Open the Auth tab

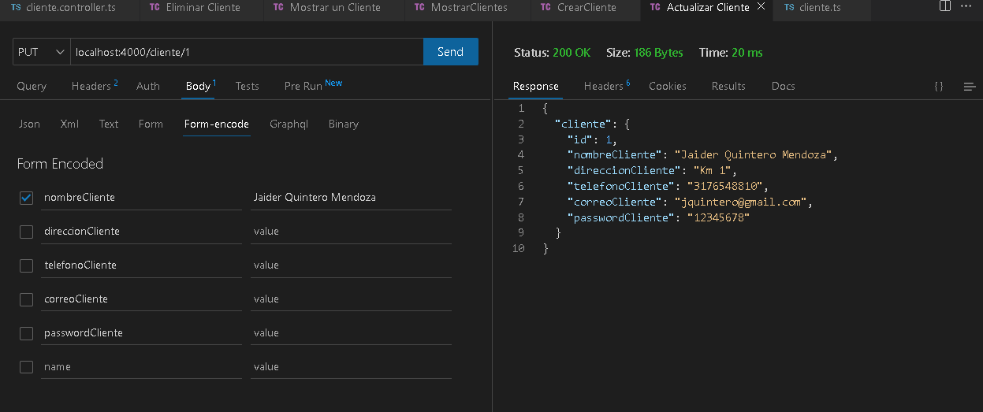pyautogui.click(x=148, y=86)
